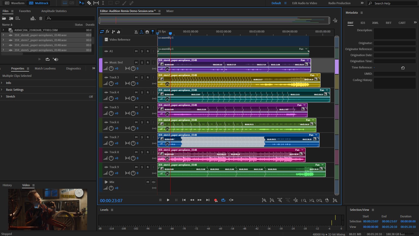Select the Razor tool
This screenshot has width=419, height=236.
89,3
